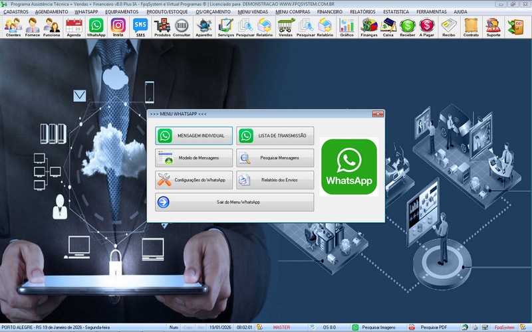The width and height of the screenshot is (532, 332).
Task: Open the AGENDAMENTO menu
Action: [x=52, y=12]
